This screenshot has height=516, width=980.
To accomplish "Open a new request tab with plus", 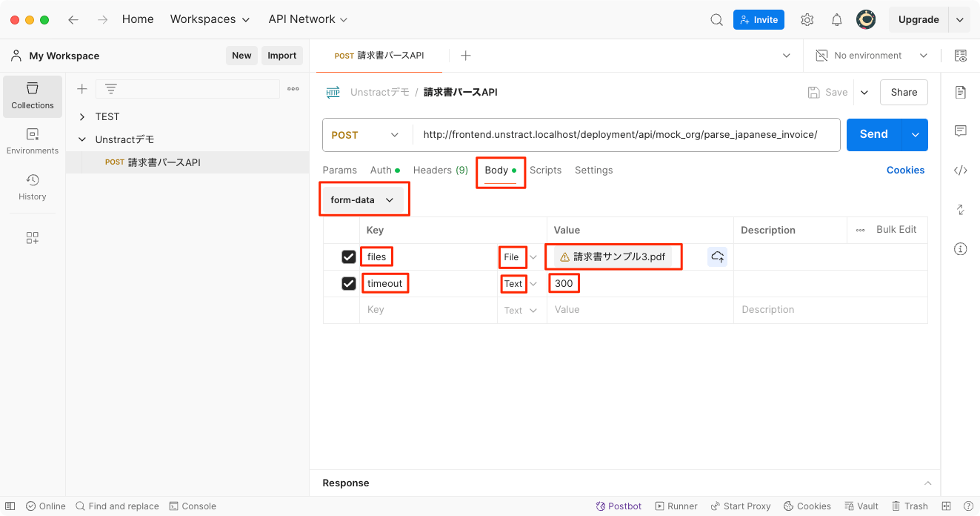I will (465, 56).
